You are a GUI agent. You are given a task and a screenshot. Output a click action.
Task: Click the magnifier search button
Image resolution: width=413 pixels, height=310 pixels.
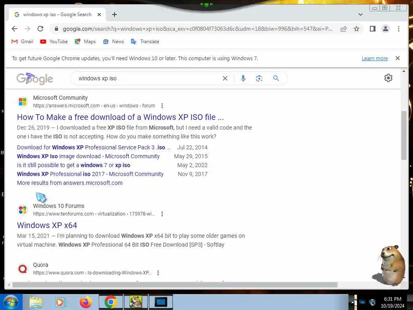(x=276, y=78)
